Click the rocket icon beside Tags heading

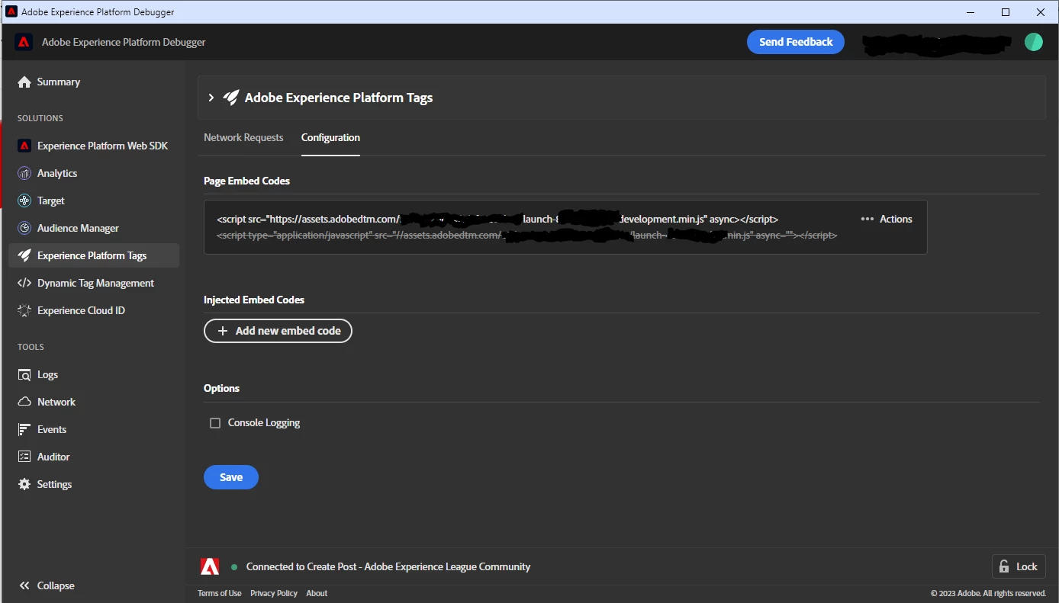click(230, 98)
